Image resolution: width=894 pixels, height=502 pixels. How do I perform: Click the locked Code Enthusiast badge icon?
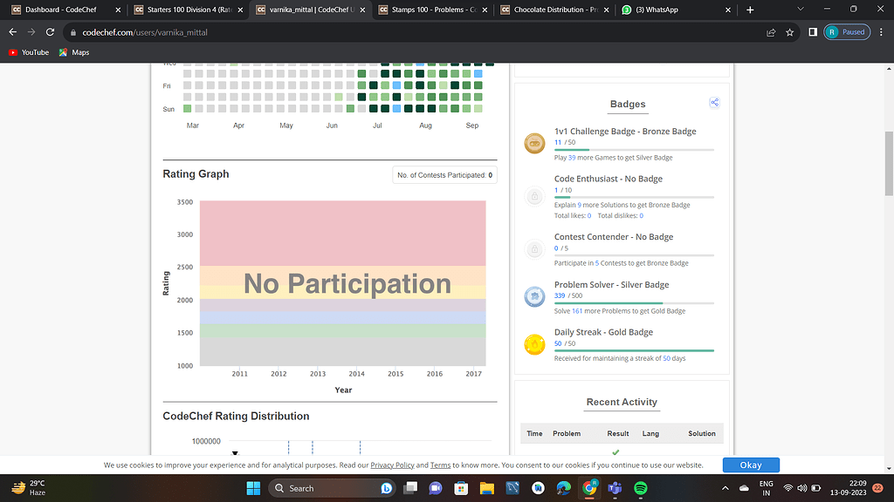click(x=534, y=196)
